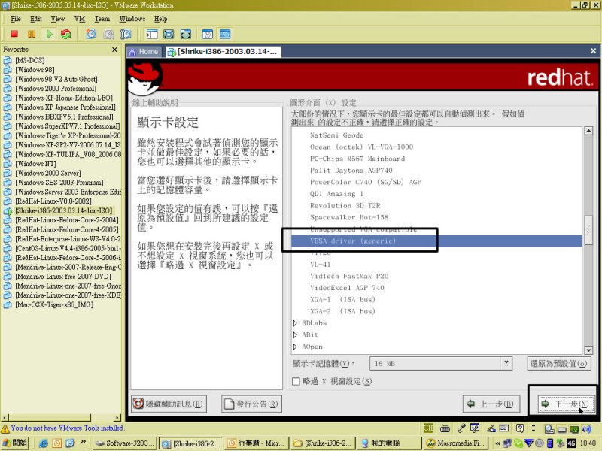Expand the 3DLabs video card group
Screen dimensions: 602x451
[295, 323]
